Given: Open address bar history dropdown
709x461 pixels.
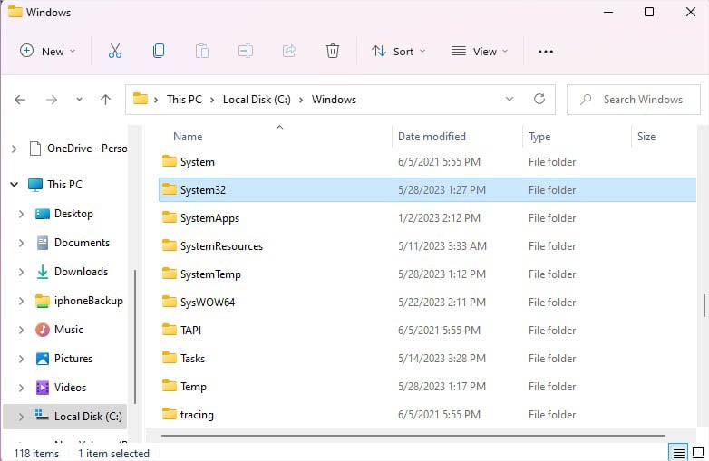Looking at the screenshot, I should [x=510, y=99].
